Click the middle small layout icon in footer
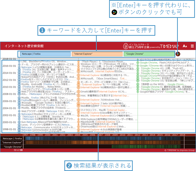 pos(18,150)
